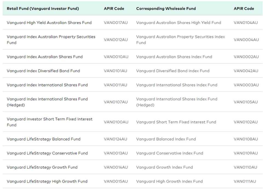
Task: Select the code VAN0004AU
Action: coord(246,39)
